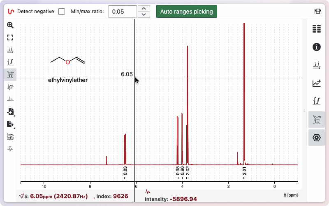Click the spectra alignment icon

pyautogui.click(x=10, y=149)
